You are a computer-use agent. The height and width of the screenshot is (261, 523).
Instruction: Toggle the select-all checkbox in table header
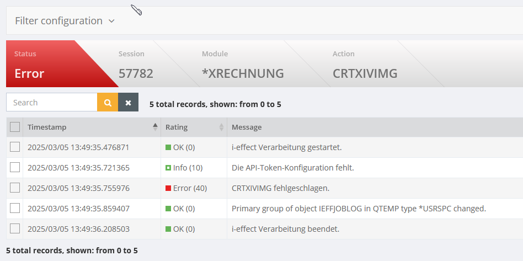(15, 127)
